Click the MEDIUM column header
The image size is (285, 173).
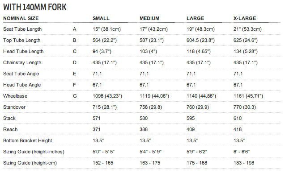coord(149,18)
